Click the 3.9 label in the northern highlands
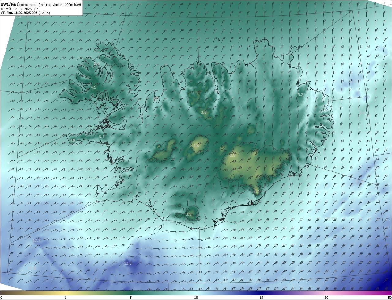392x300 pixels. (x=204, y=113)
